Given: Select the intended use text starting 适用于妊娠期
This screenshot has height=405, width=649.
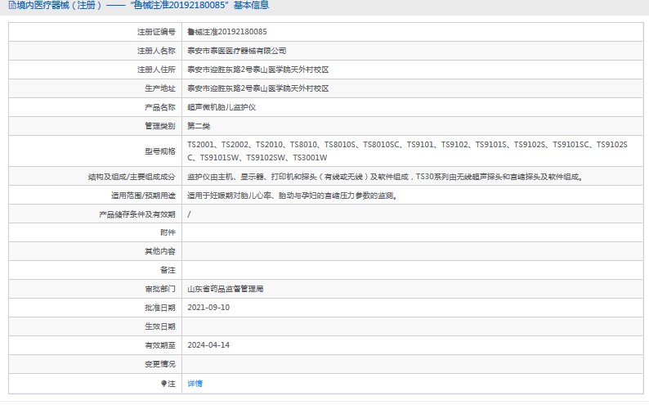Looking at the screenshot, I should pos(293,196).
